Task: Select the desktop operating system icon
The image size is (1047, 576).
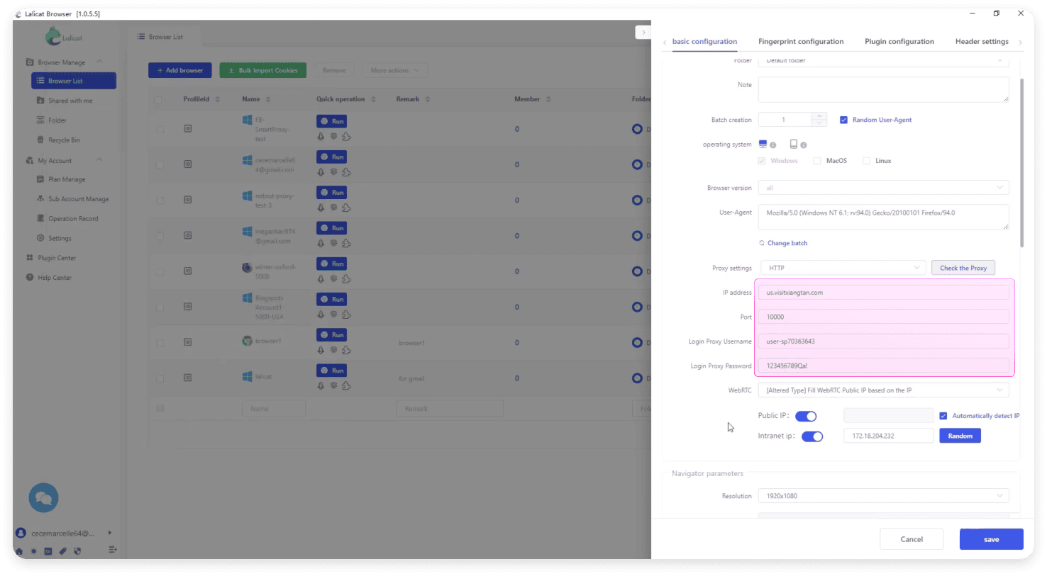Action: [x=763, y=144]
